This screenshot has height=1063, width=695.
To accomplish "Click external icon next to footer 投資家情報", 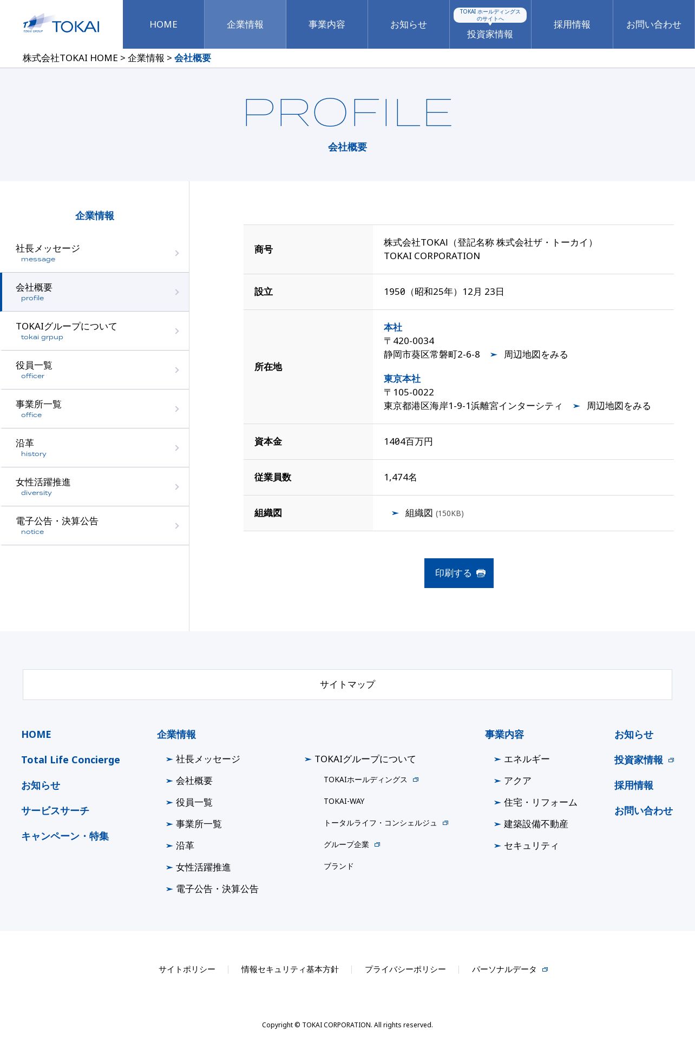I will coord(671,760).
